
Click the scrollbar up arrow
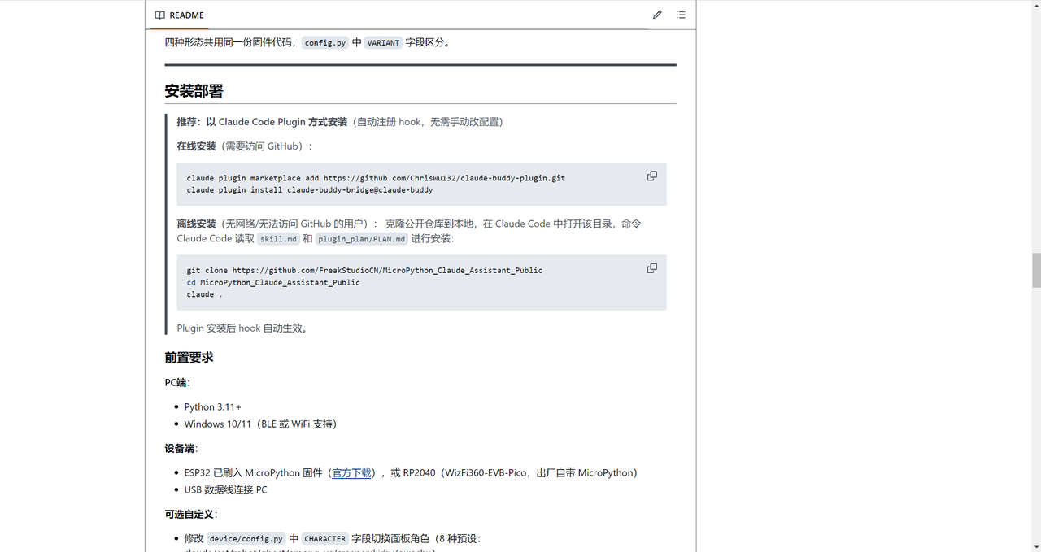[1036, 5]
